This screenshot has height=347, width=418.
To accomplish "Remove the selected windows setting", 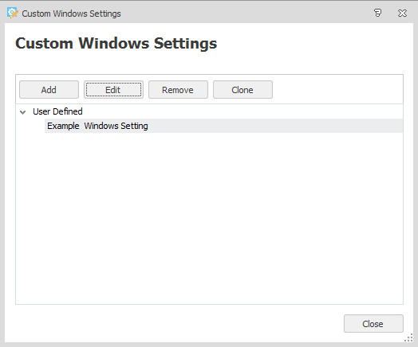I will coord(178,90).
